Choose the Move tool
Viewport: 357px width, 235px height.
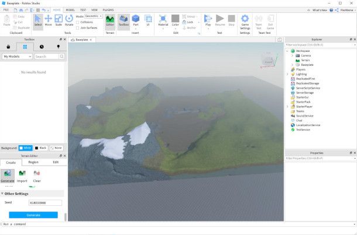coord(48,20)
